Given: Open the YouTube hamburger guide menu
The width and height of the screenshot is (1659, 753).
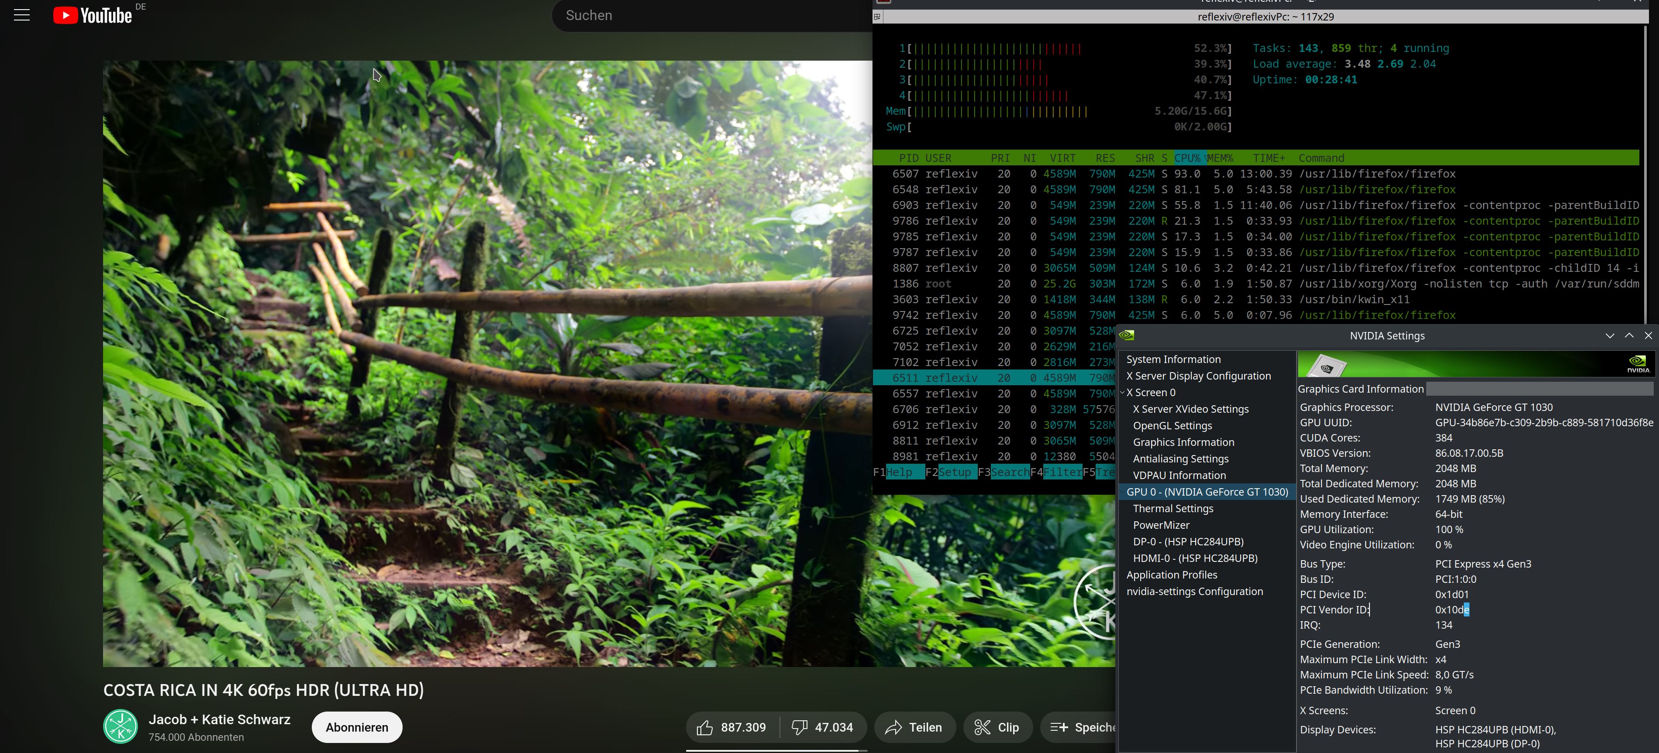Looking at the screenshot, I should [x=22, y=15].
